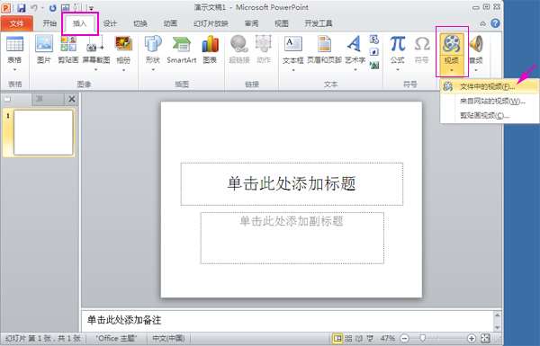Switch to the 开发工具 Developer tab
This screenshot has width=540, height=346.
click(319, 23)
